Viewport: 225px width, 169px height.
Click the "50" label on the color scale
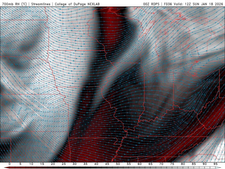click(118, 164)
